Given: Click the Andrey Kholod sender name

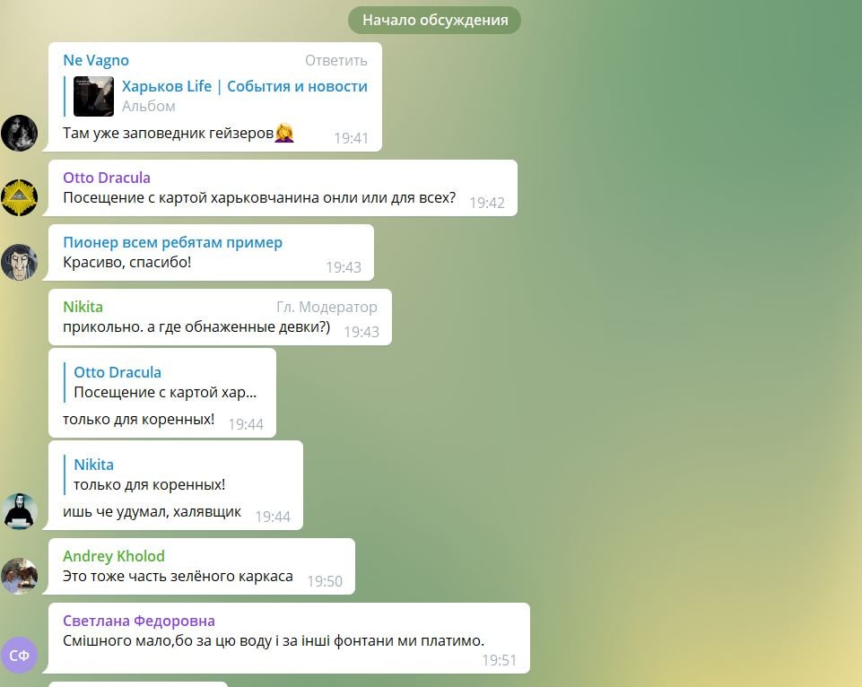Looking at the screenshot, I should 113,556.
